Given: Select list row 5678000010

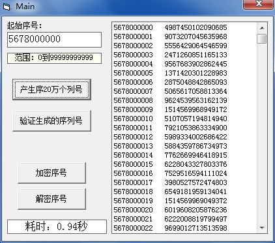Looking at the screenshot, I should [x=184, y=119].
